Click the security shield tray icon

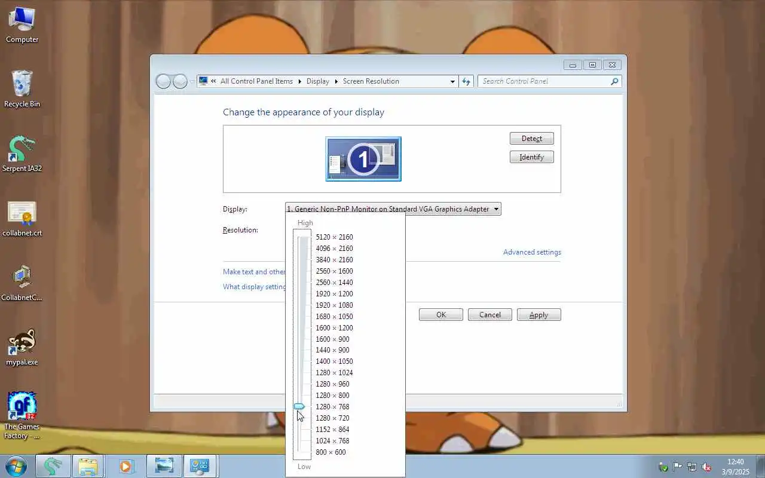click(x=663, y=467)
